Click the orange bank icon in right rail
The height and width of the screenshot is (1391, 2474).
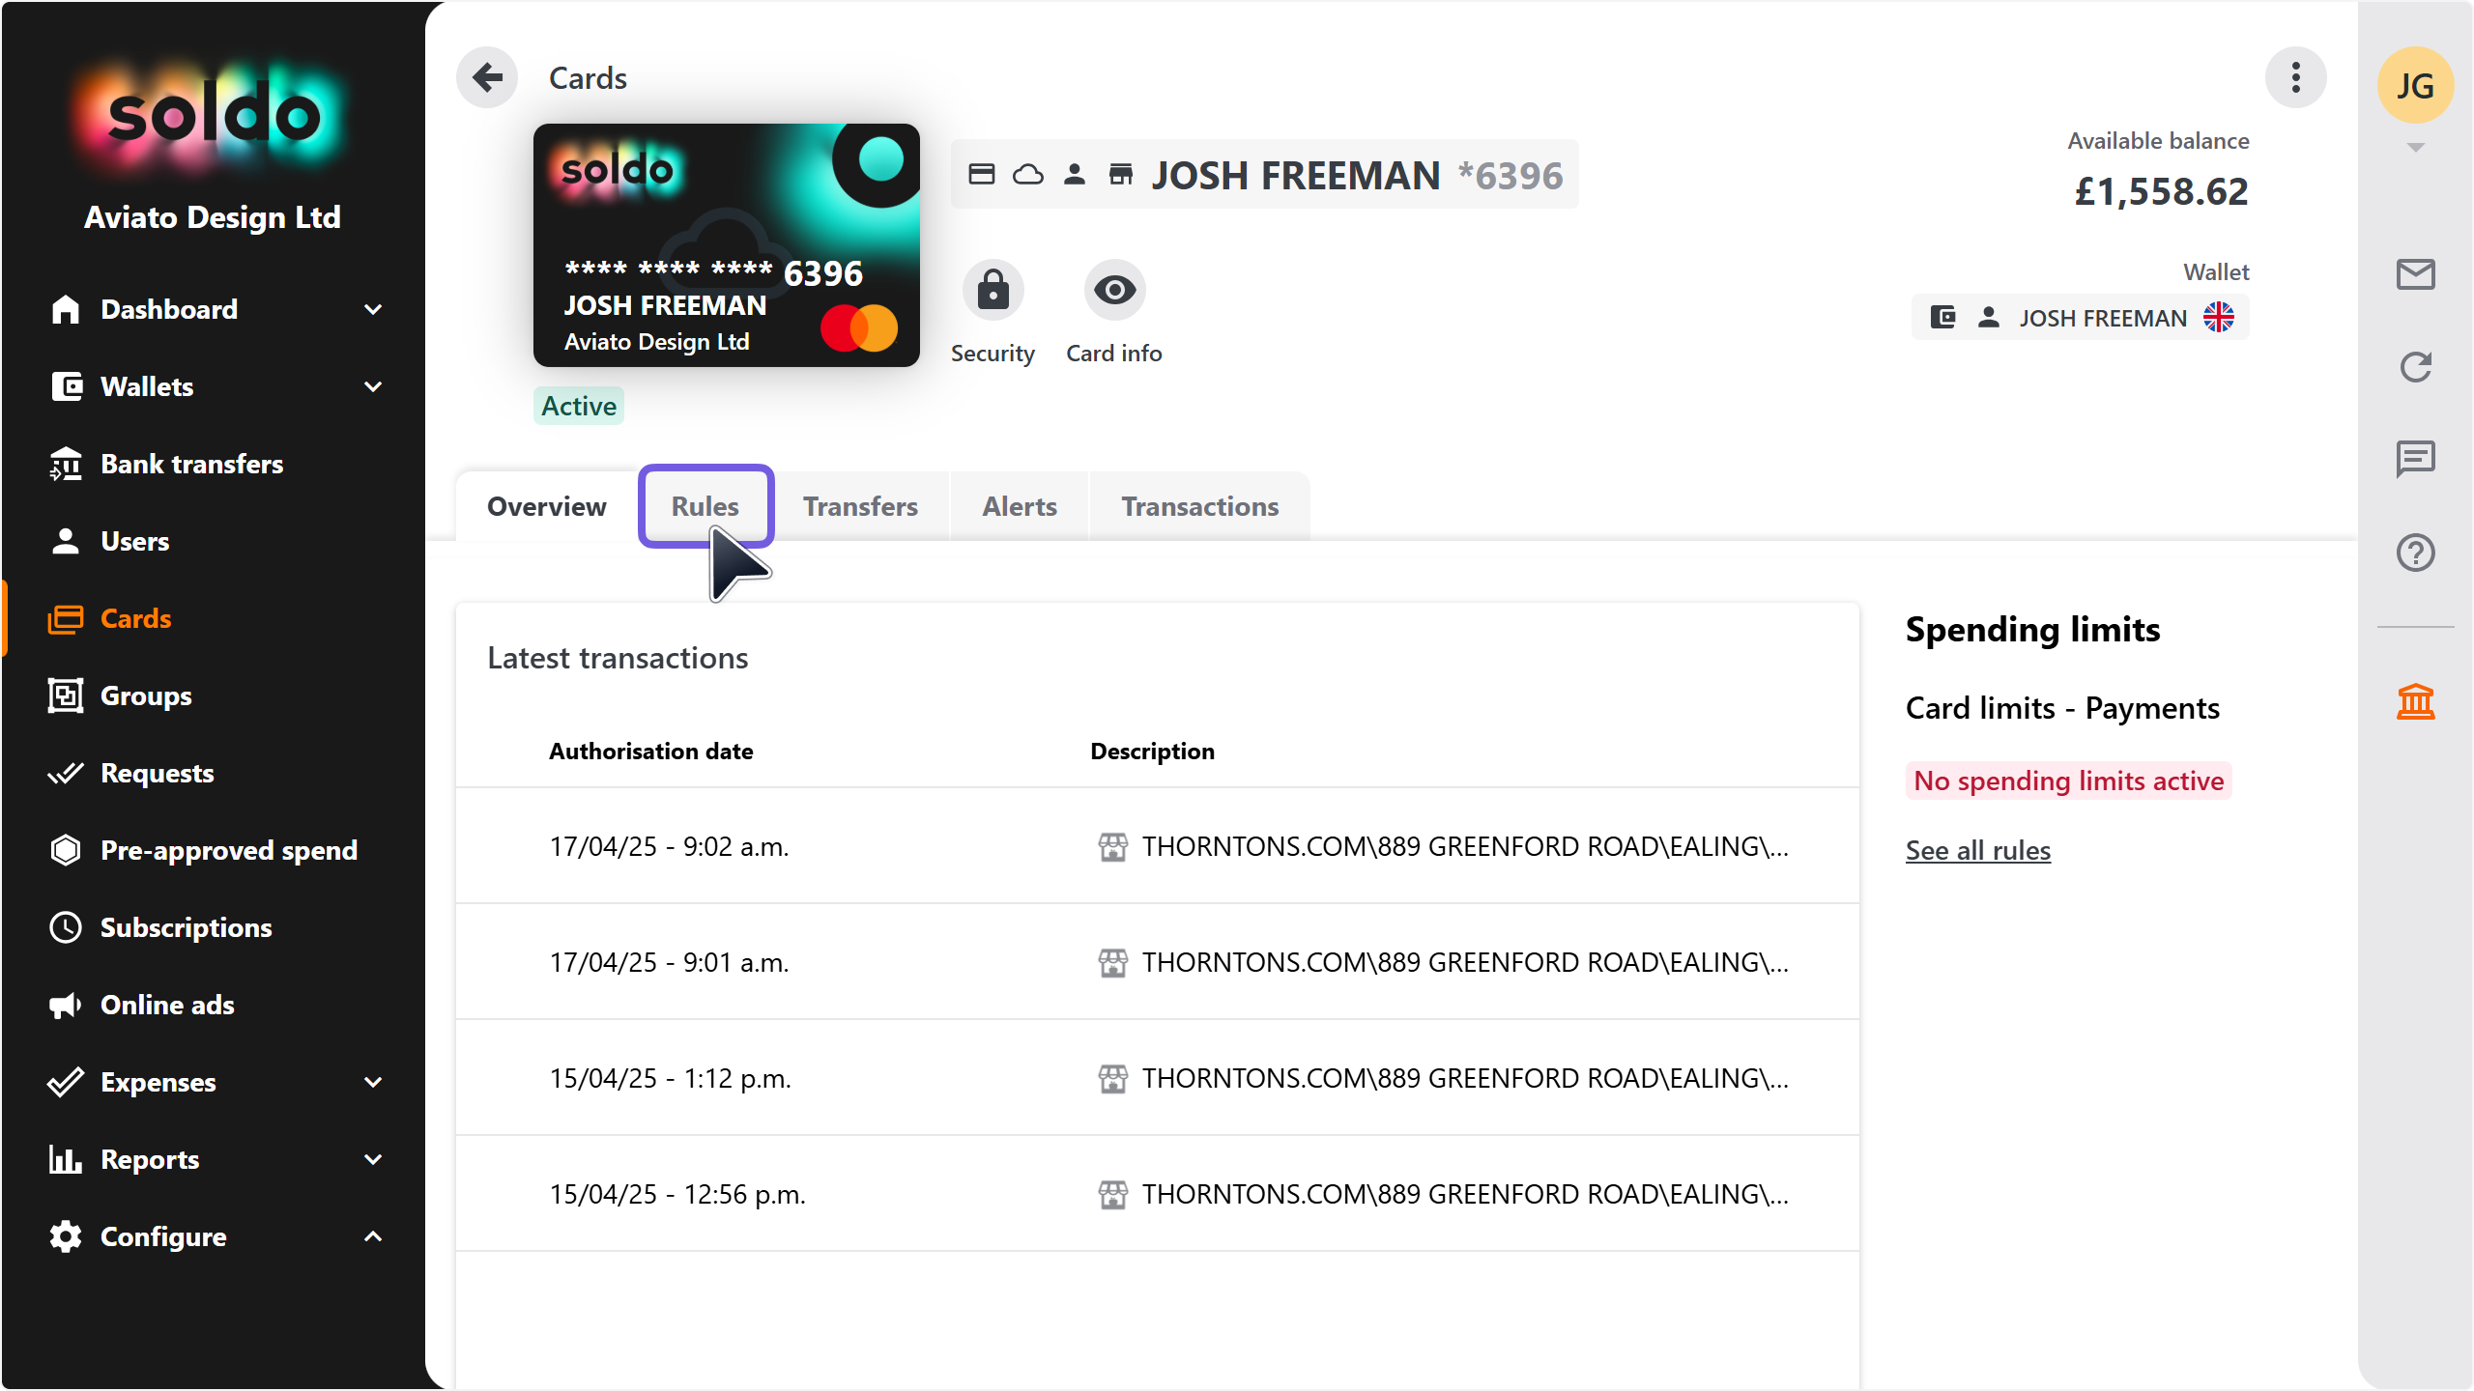coord(2415,701)
